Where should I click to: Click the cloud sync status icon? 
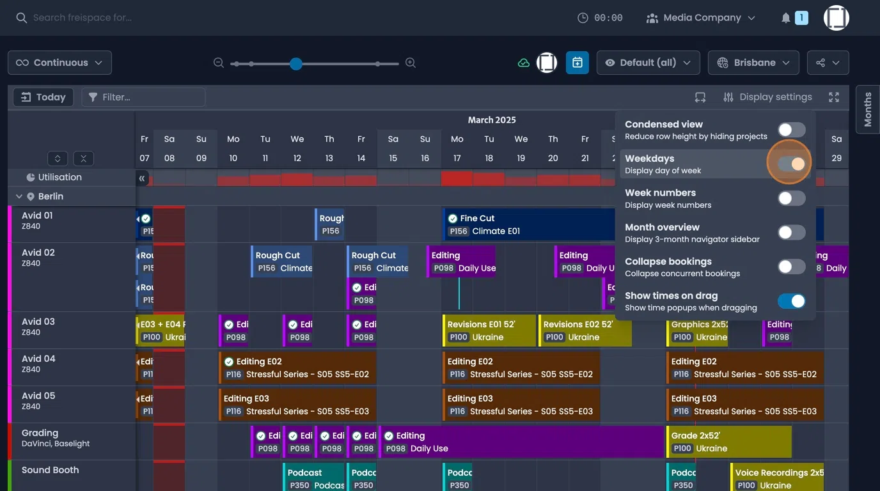pos(524,63)
